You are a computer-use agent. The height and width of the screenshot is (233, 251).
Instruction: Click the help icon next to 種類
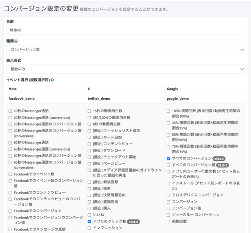pos(16,41)
